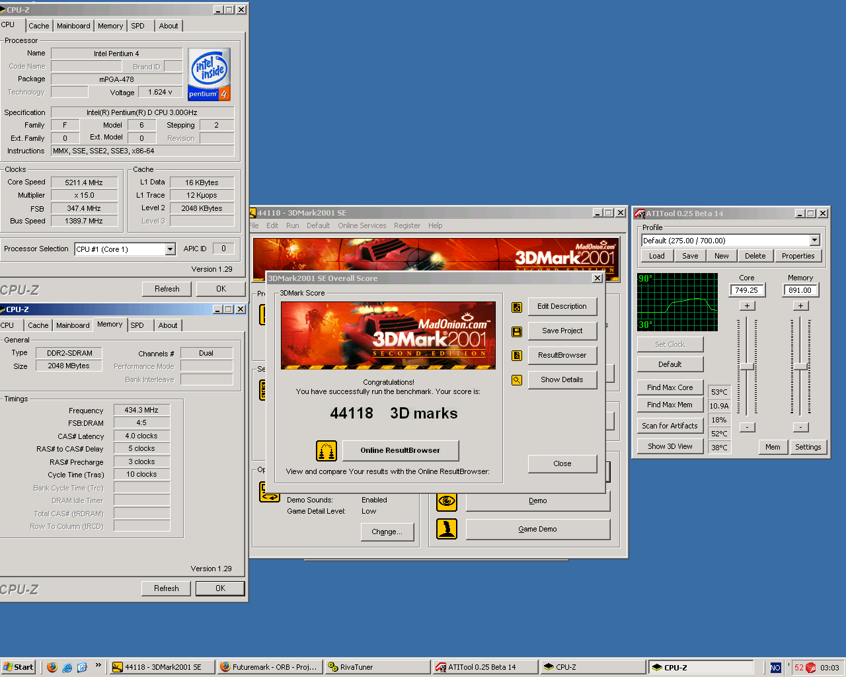
Task: Click the Game Demo button
Action: 537,530
